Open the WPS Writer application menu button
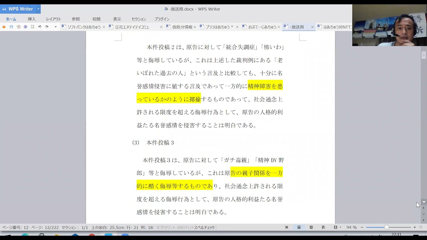 [18, 9]
